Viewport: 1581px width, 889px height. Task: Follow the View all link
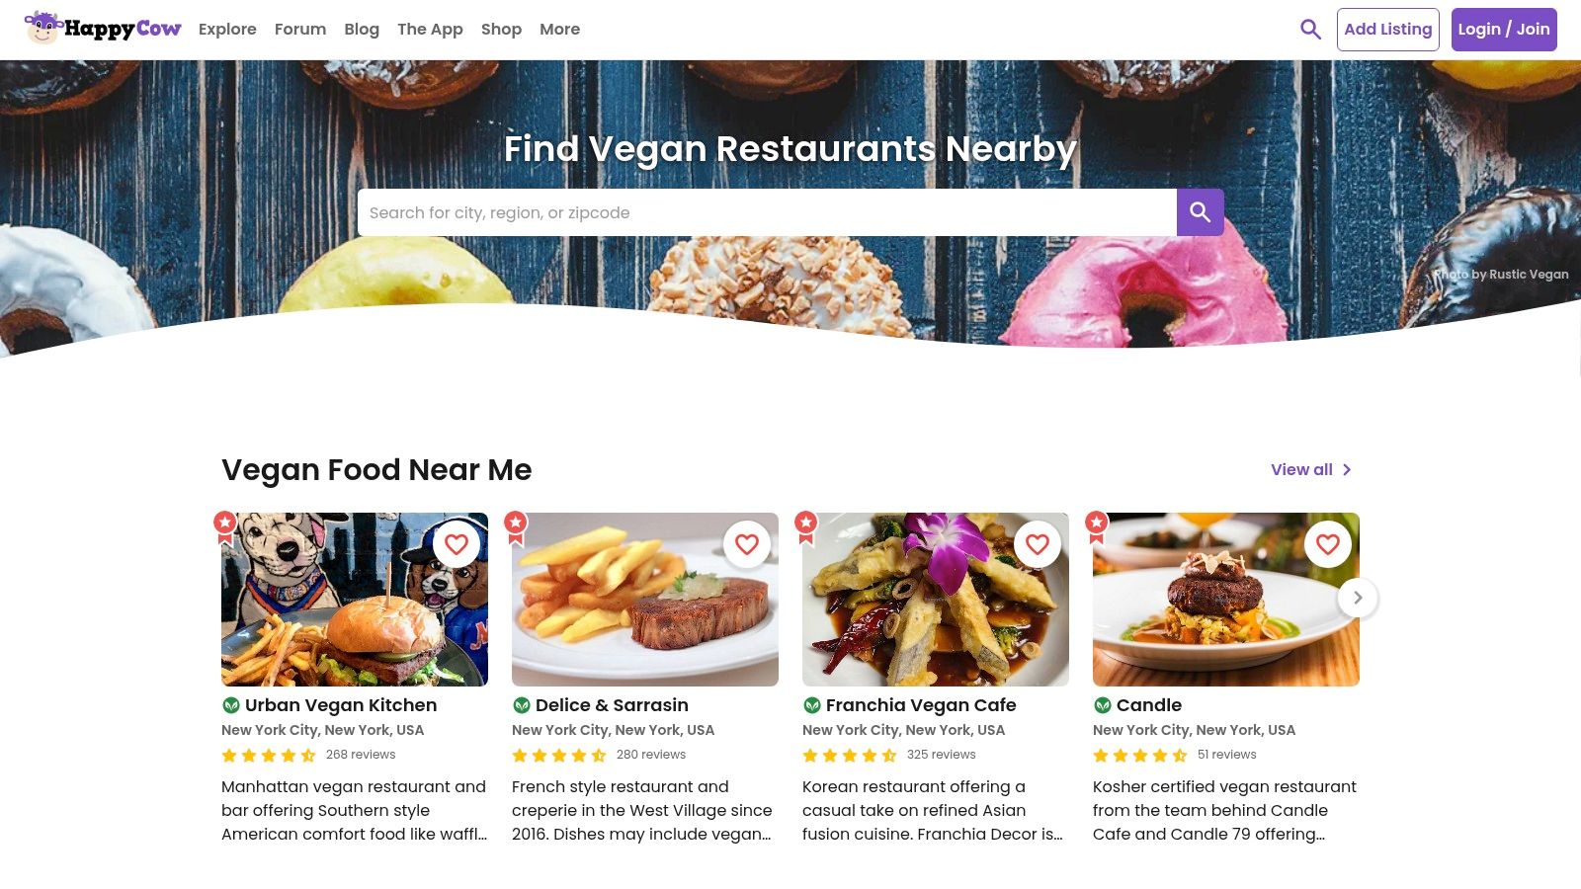coord(1311,470)
